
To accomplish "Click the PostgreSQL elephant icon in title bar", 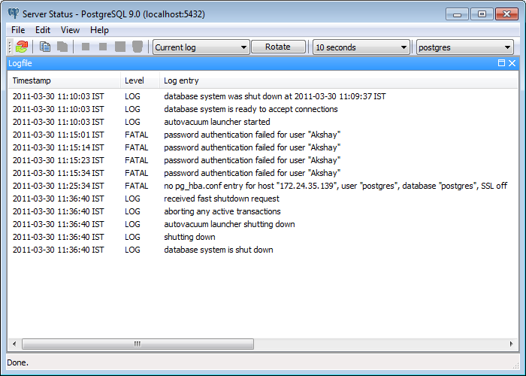I will (x=13, y=14).
